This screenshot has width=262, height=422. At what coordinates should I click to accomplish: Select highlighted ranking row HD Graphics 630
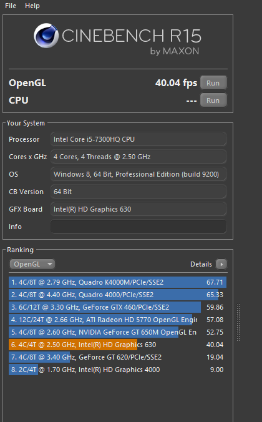click(117, 345)
